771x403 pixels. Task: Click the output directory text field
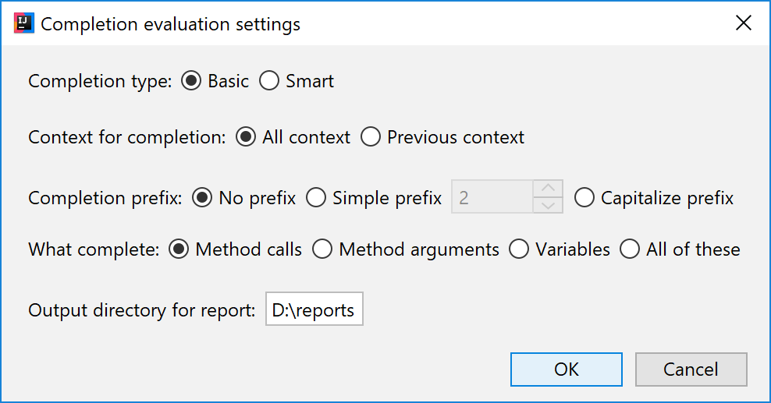pyautogui.click(x=314, y=309)
